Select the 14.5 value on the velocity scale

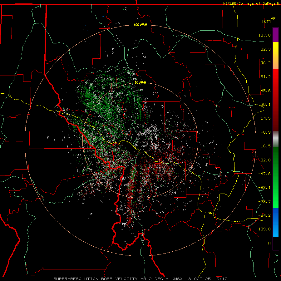point(266,118)
